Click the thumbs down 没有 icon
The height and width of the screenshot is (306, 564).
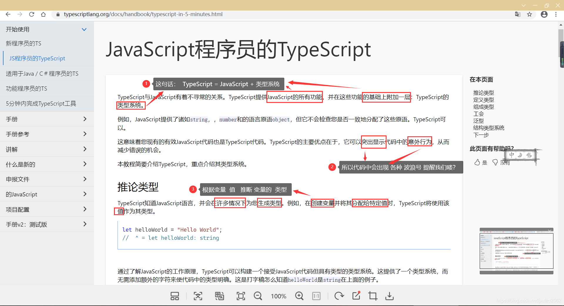[495, 162]
